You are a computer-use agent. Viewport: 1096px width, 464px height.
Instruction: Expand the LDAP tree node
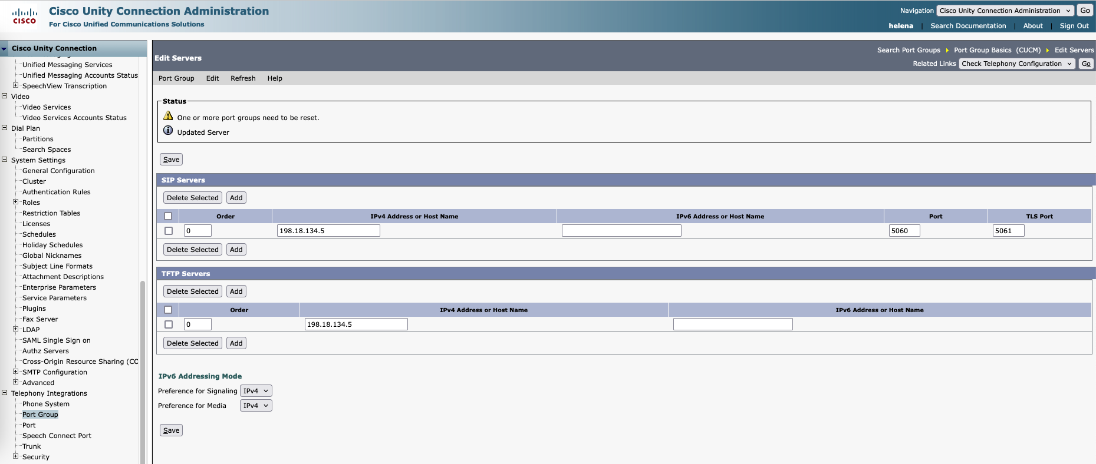coord(16,329)
